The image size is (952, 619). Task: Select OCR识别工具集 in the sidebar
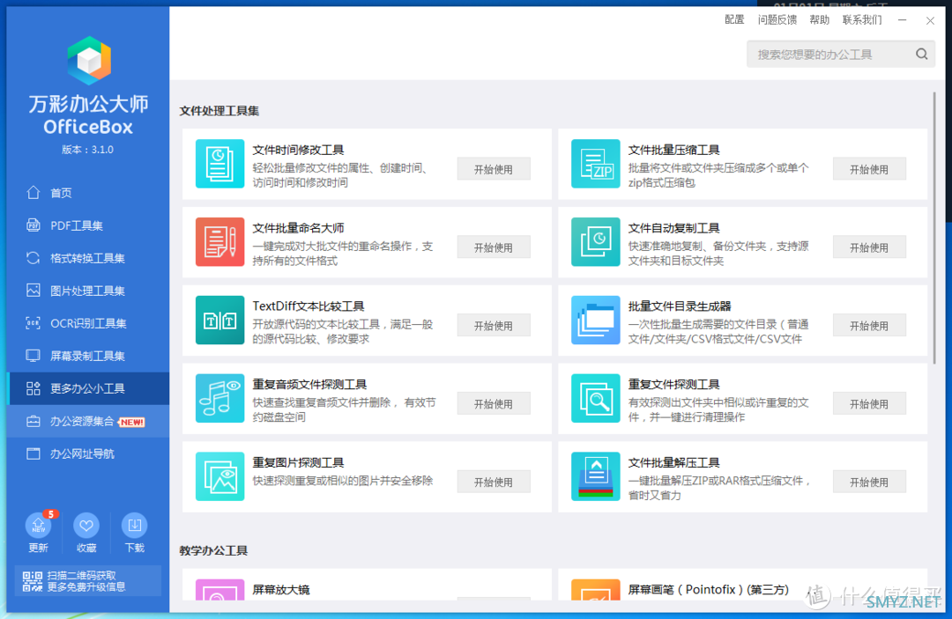(x=88, y=323)
